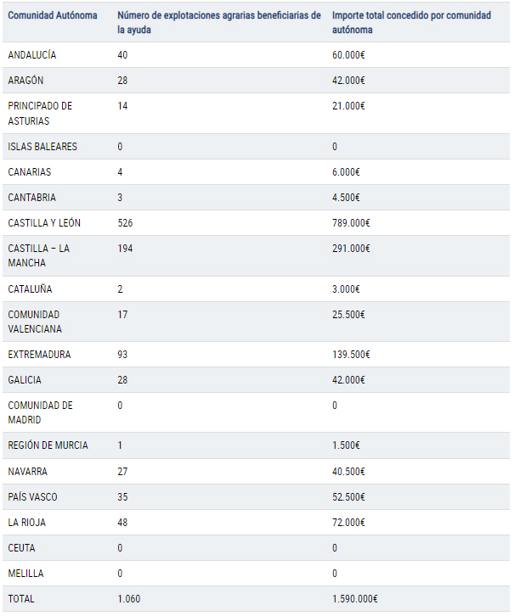Image resolution: width=520 pixels, height=616 pixels.
Task: Select the ISLAS BALEARES row label
Action: (x=42, y=146)
